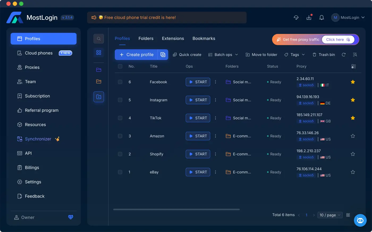Click the batch create icon beside Create profile
This screenshot has width=372, height=232.
pos(163,55)
